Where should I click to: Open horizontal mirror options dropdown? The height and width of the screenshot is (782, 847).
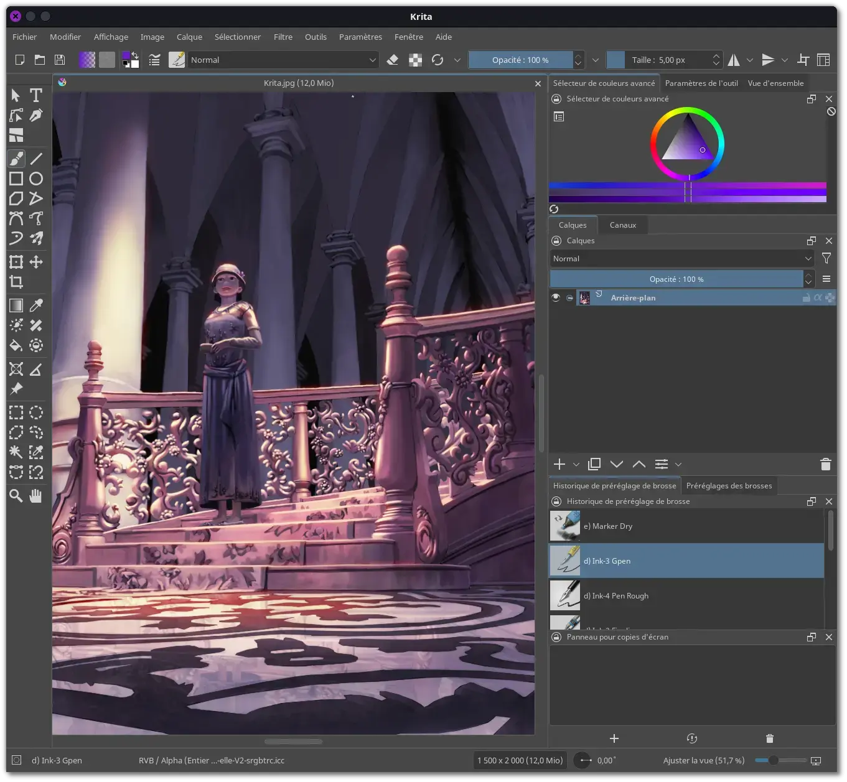click(x=750, y=60)
